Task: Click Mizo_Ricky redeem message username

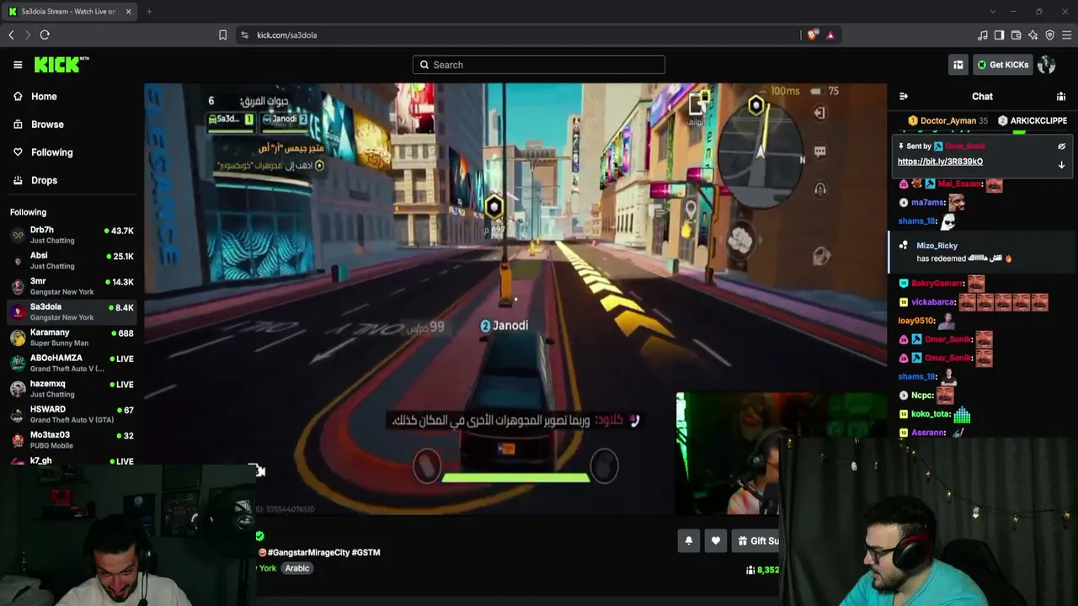Action: coord(937,246)
